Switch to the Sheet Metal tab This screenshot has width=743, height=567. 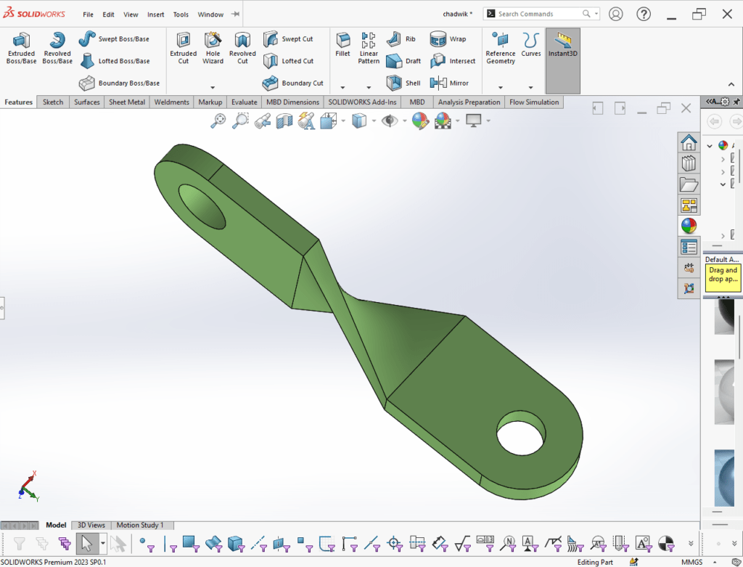pos(127,102)
